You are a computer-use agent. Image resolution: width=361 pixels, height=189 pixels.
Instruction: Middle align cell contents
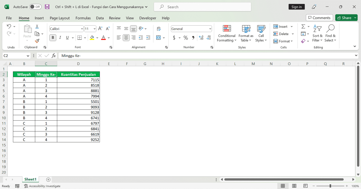pos(126,28)
